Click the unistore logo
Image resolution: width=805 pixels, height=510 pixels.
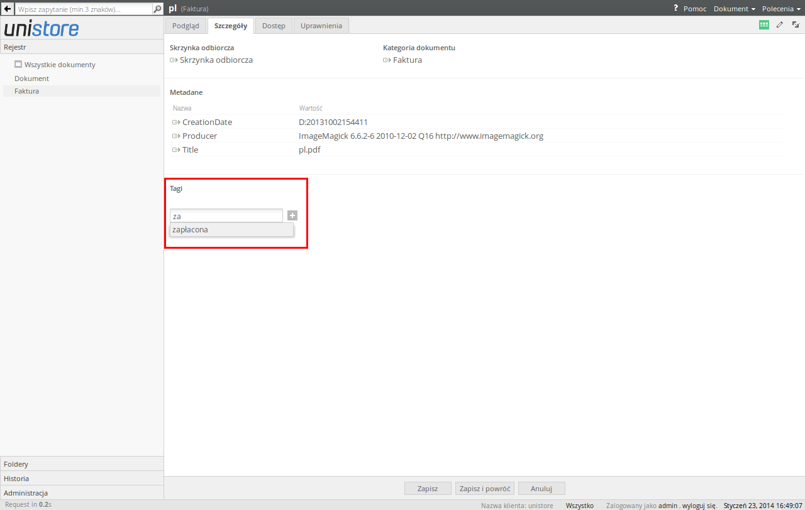42,29
